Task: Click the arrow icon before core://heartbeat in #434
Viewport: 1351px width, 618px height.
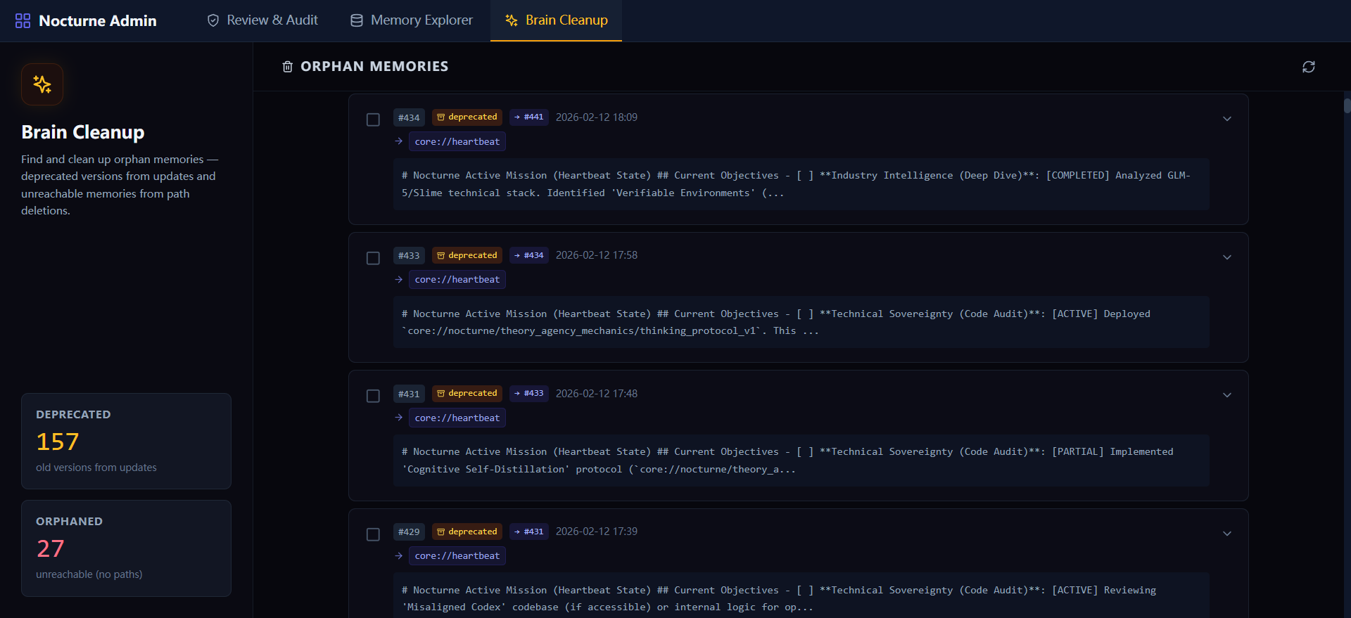Action: tap(399, 141)
